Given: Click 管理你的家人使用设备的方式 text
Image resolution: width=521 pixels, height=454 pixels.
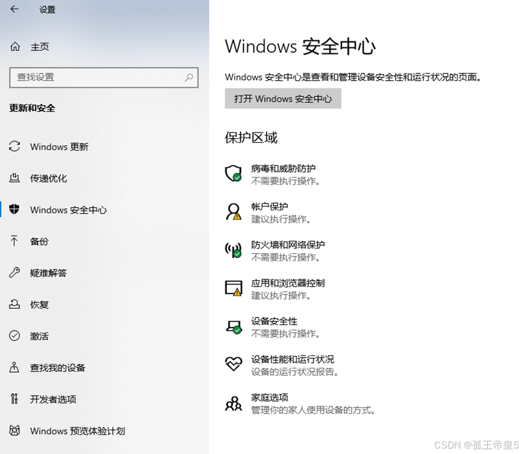Looking at the screenshot, I should click(x=313, y=410).
